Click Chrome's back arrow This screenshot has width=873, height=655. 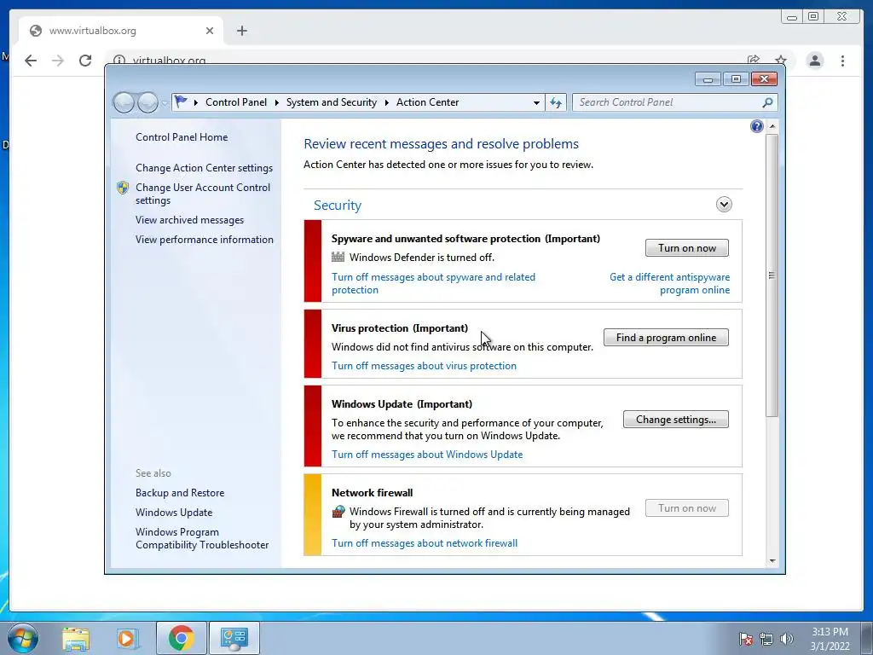pyautogui.click(x=31, y=61)
